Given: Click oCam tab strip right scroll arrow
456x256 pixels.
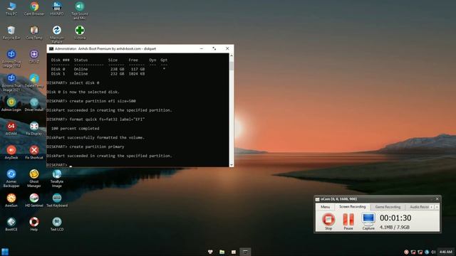Looking at the screenshot, I should [x=437, y=207].
